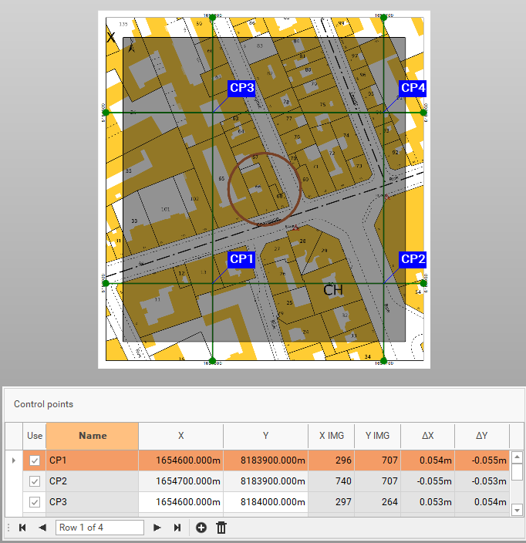The width and height of the screenshot is (526, 543).
Task: Delete the selected control point
Action: click(221, 528)
